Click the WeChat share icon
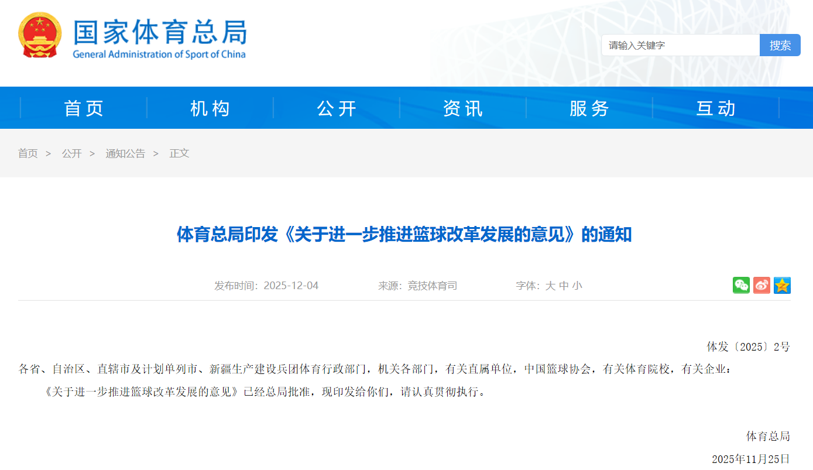Image resolution: width=813 pixels, height=470 pixels. [x=741, y=285]
